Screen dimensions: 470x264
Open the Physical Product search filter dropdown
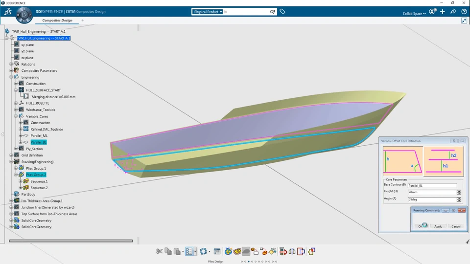[x=208, y=12]
